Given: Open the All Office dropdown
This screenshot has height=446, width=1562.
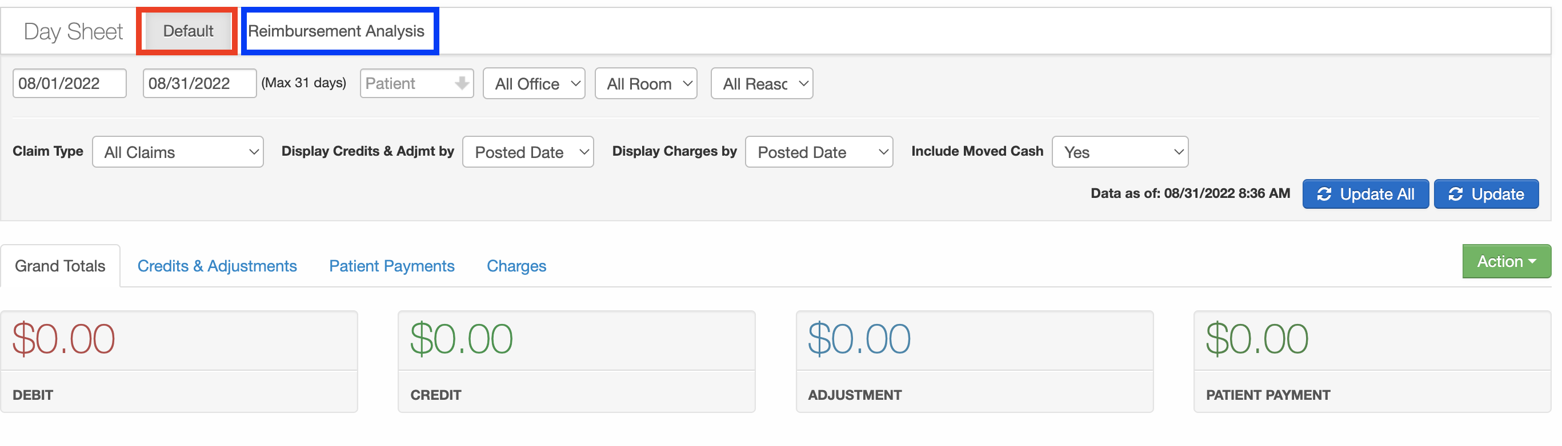Looking at the screenshot, I should point(534,83).
